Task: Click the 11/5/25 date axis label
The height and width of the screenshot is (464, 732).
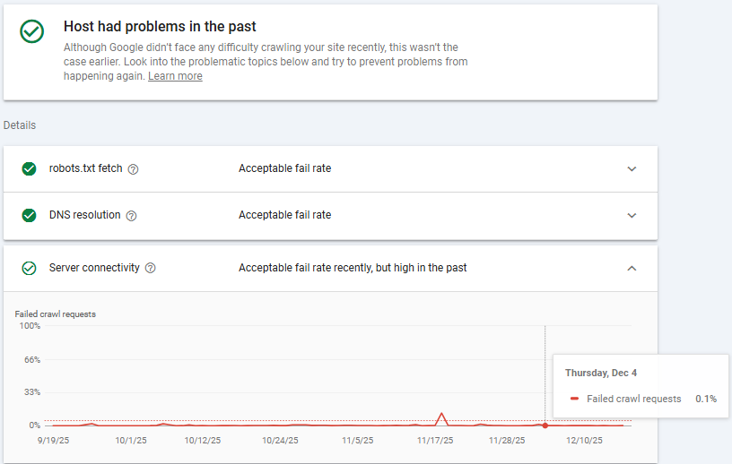Action: click(358, 440)
